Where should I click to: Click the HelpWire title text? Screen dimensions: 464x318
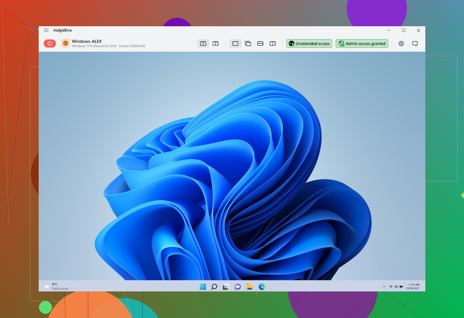(63, 30)
